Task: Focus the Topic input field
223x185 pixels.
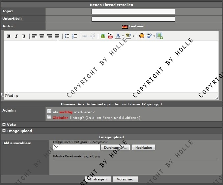Action: pyautogui.click(x=133, y=12)
